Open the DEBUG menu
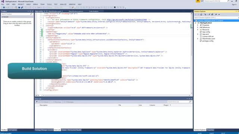This screenshot has width=239, height=134. (x=35, y=4)
